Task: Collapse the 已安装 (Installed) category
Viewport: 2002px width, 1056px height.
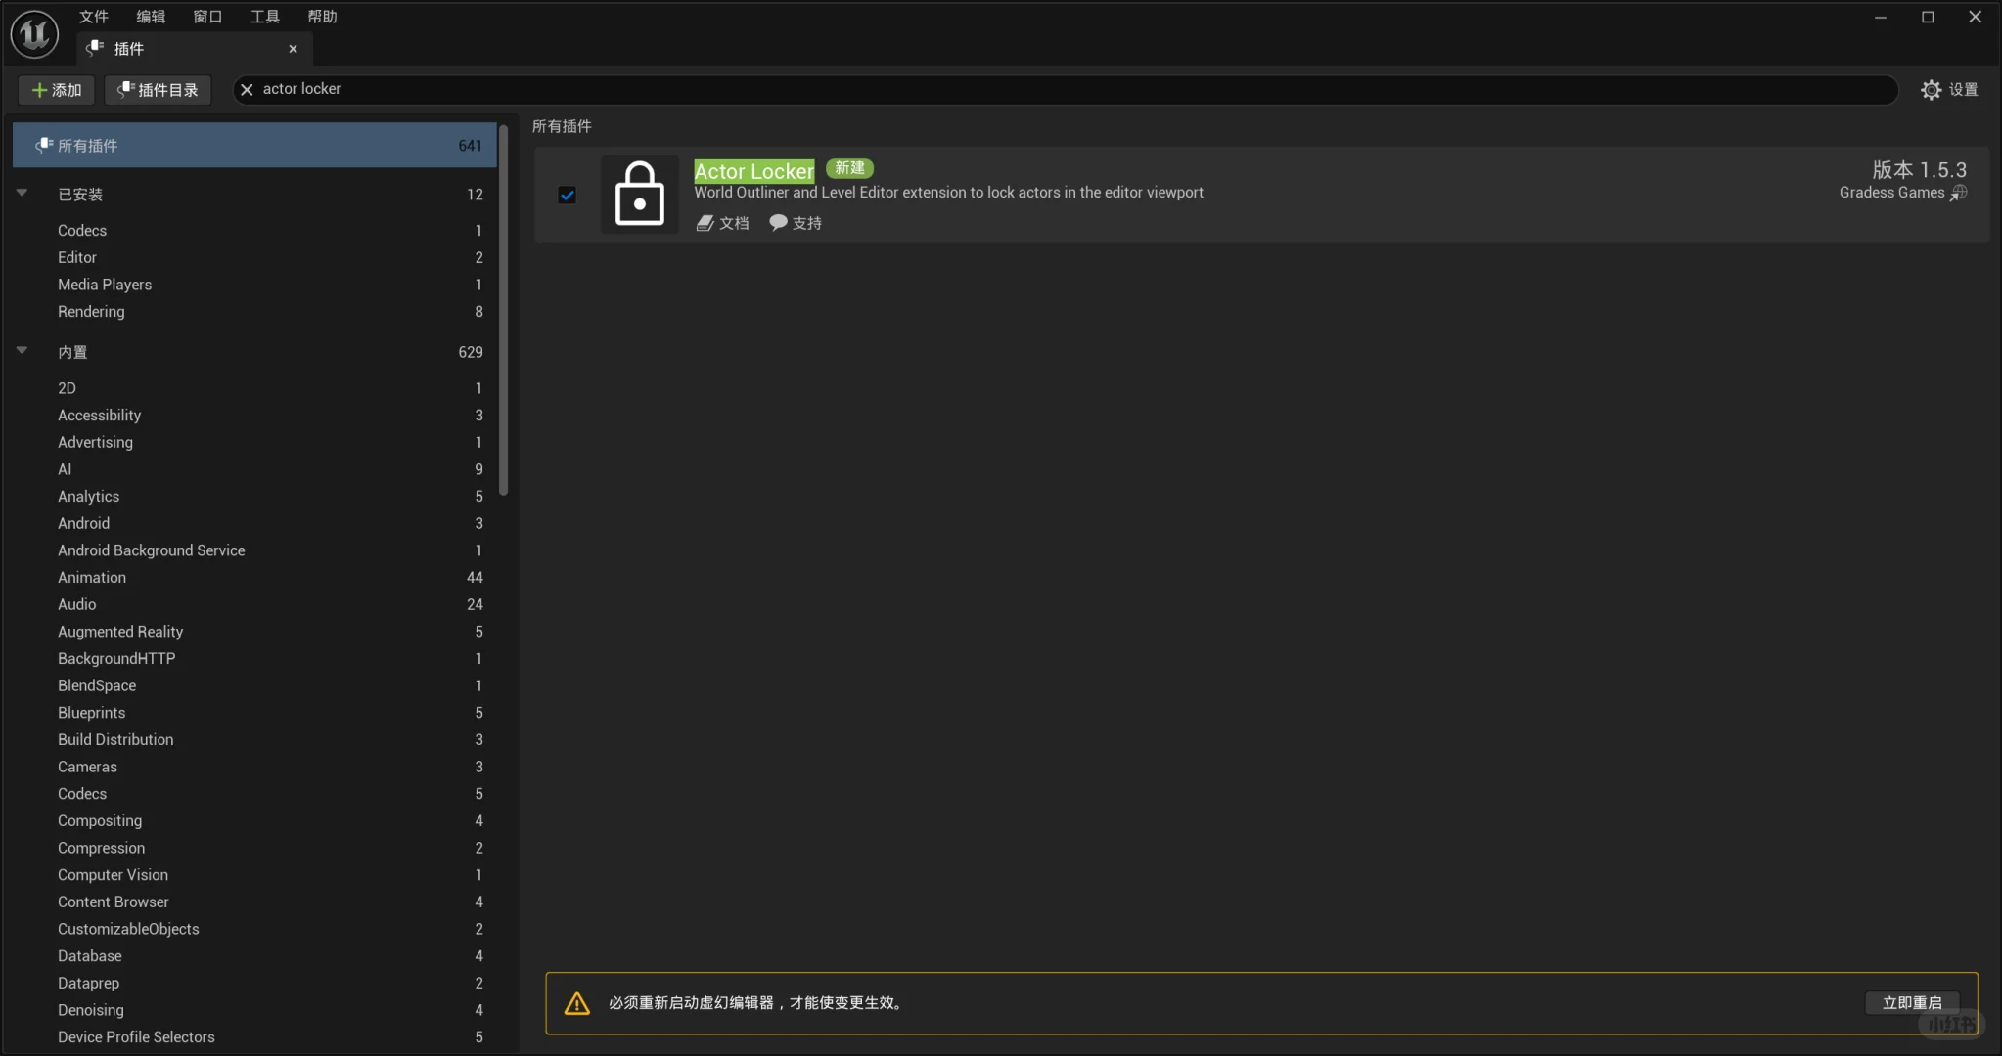Action: point(22,193)
